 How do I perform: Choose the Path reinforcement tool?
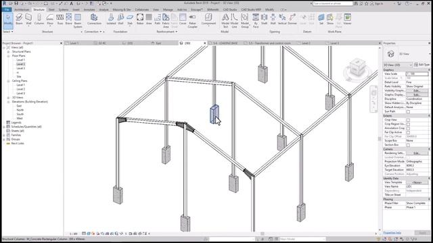pyautogui.click(x=158, y=20)
